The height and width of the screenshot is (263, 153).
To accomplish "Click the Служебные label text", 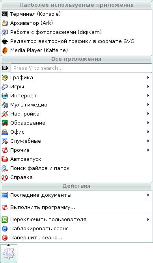I will pos(26,141).
